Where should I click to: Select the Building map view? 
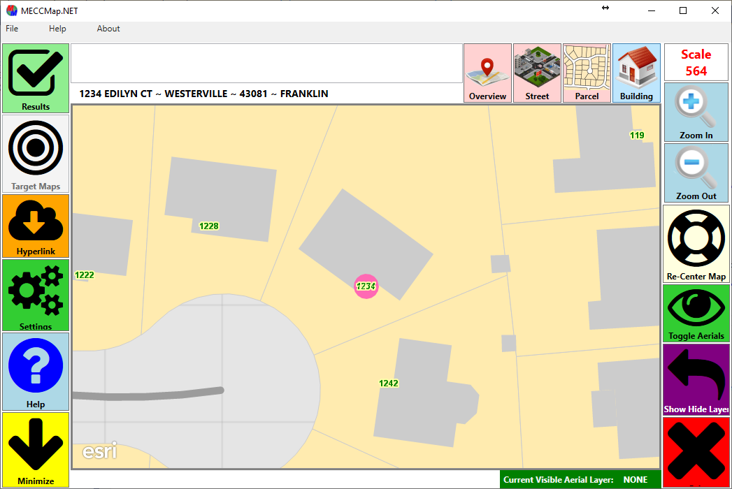636,73
